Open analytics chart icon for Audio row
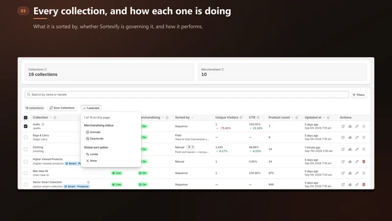This screenshot has height=221, width=392. pos(350,126)
